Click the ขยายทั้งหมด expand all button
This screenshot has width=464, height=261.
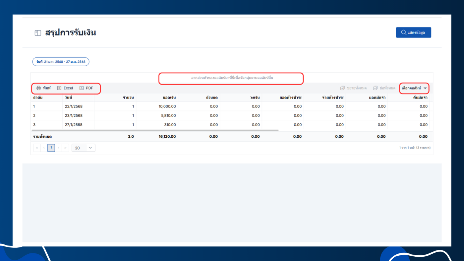[x=353, y=88]
